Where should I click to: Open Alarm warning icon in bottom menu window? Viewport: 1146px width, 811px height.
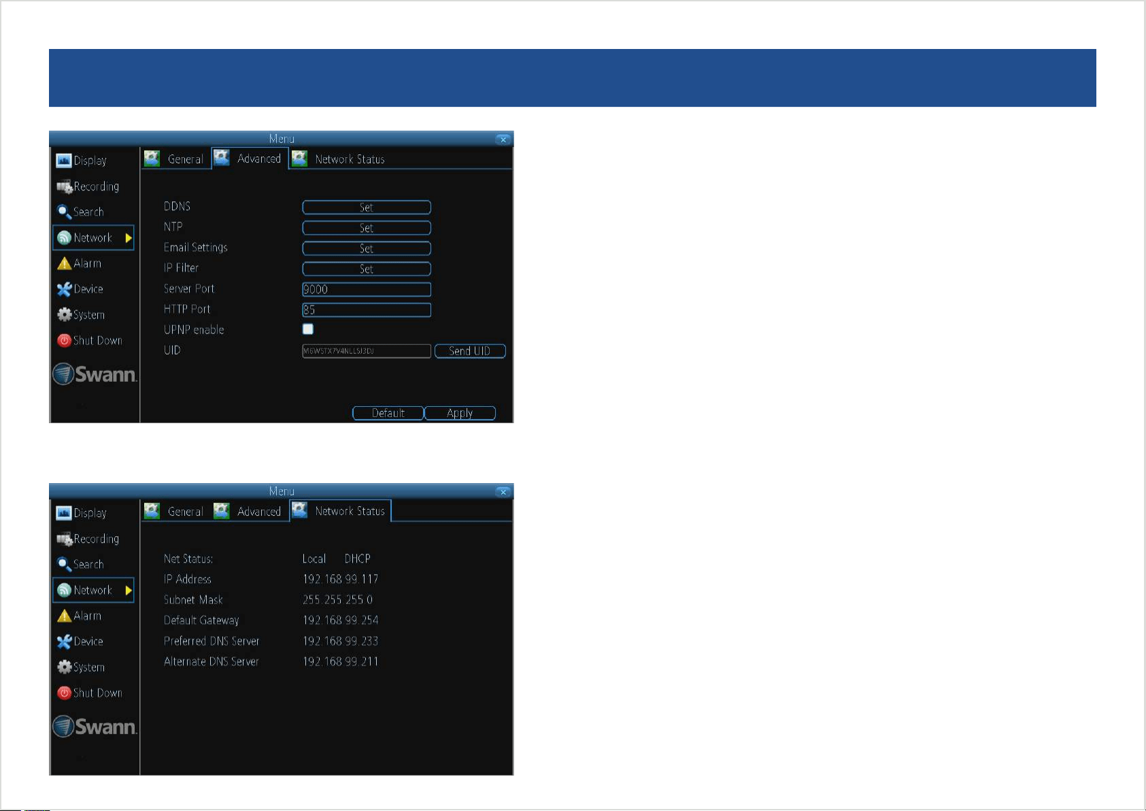click(x=65, y=616)
